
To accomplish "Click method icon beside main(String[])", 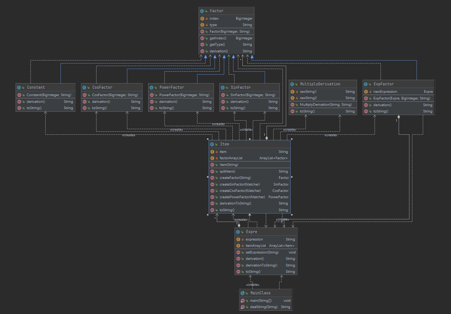I will (242, 301).
